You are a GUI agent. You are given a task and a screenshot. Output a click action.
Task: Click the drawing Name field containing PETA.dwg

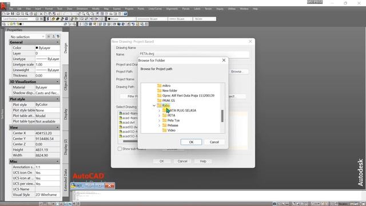pyautogui.click(x=194, y=54)
